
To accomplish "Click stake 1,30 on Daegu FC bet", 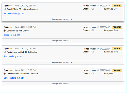I will tap(92, 30).
